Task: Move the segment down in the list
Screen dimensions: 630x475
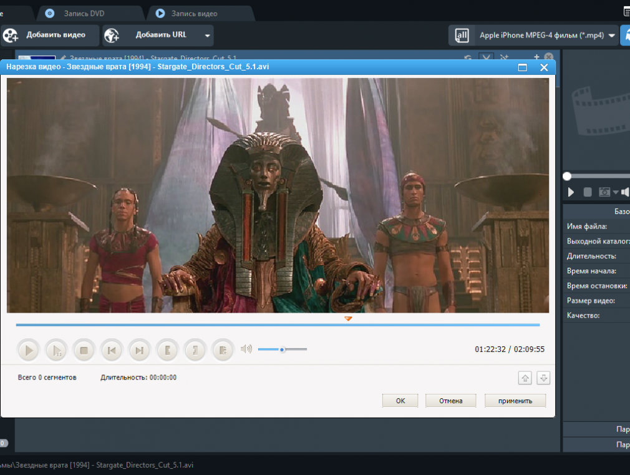Action: click(x=543, y=378)
